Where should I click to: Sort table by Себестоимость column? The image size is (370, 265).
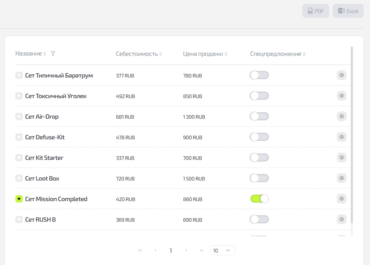(139, 54)
